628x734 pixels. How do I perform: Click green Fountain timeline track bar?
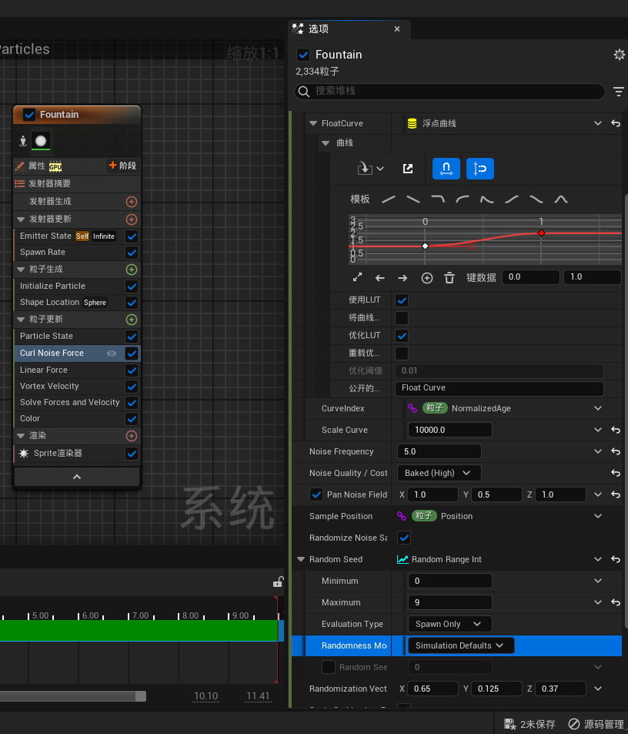point(139,631)
